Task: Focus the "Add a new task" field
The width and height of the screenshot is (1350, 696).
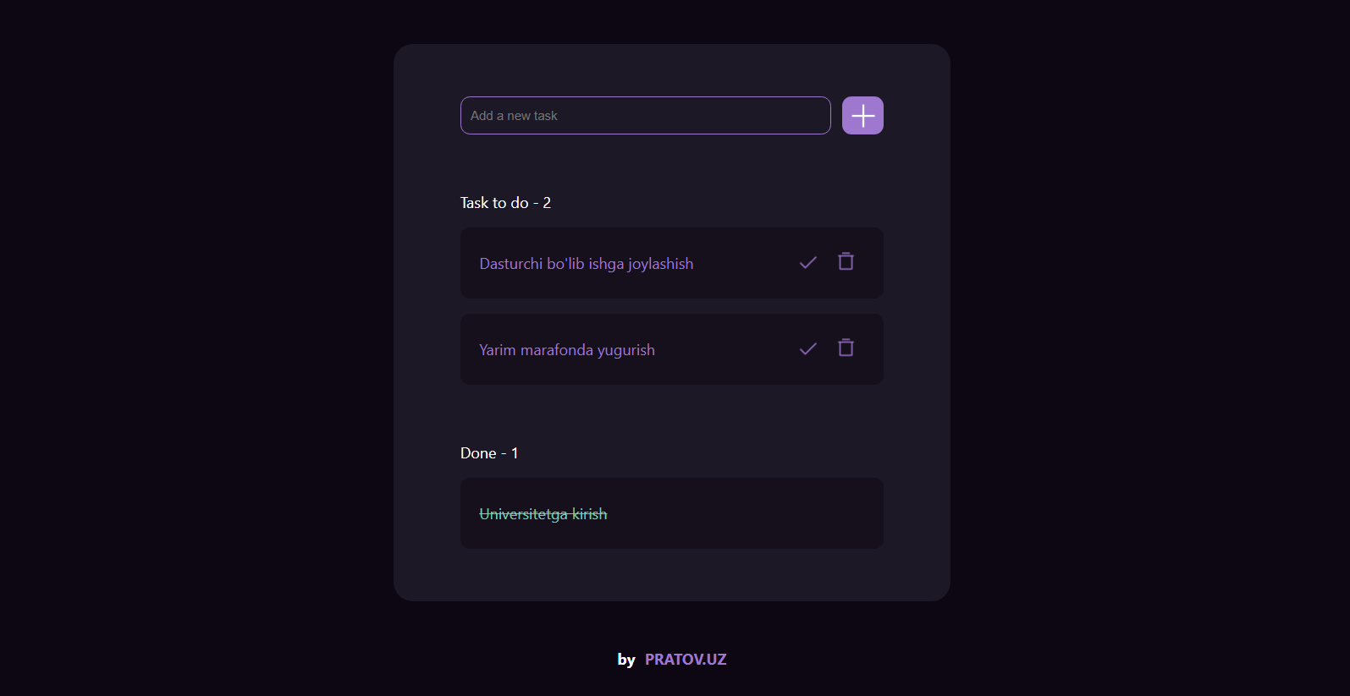Action: click(x=645, y=116)
